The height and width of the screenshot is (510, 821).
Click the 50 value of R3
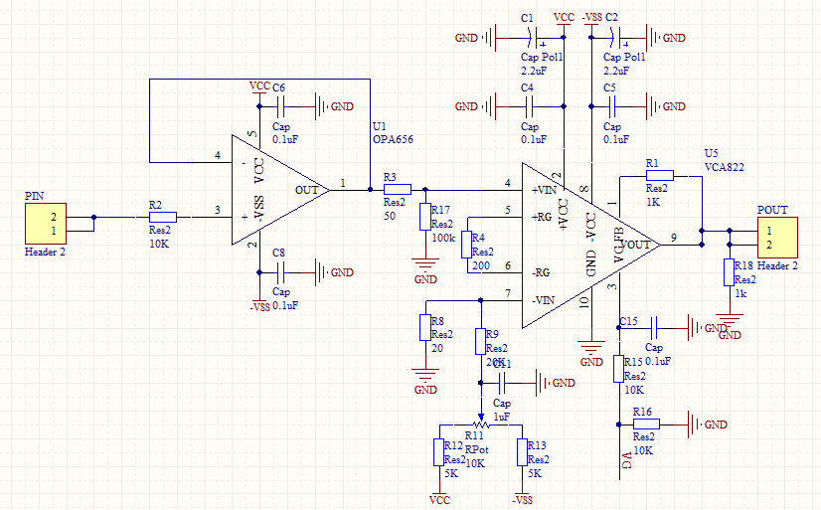389,216
